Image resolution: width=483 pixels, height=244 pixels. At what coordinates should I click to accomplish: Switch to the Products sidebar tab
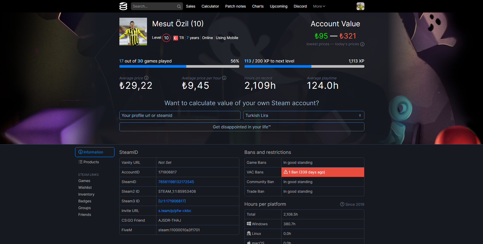pyautogui.click(x=95, y=162)
